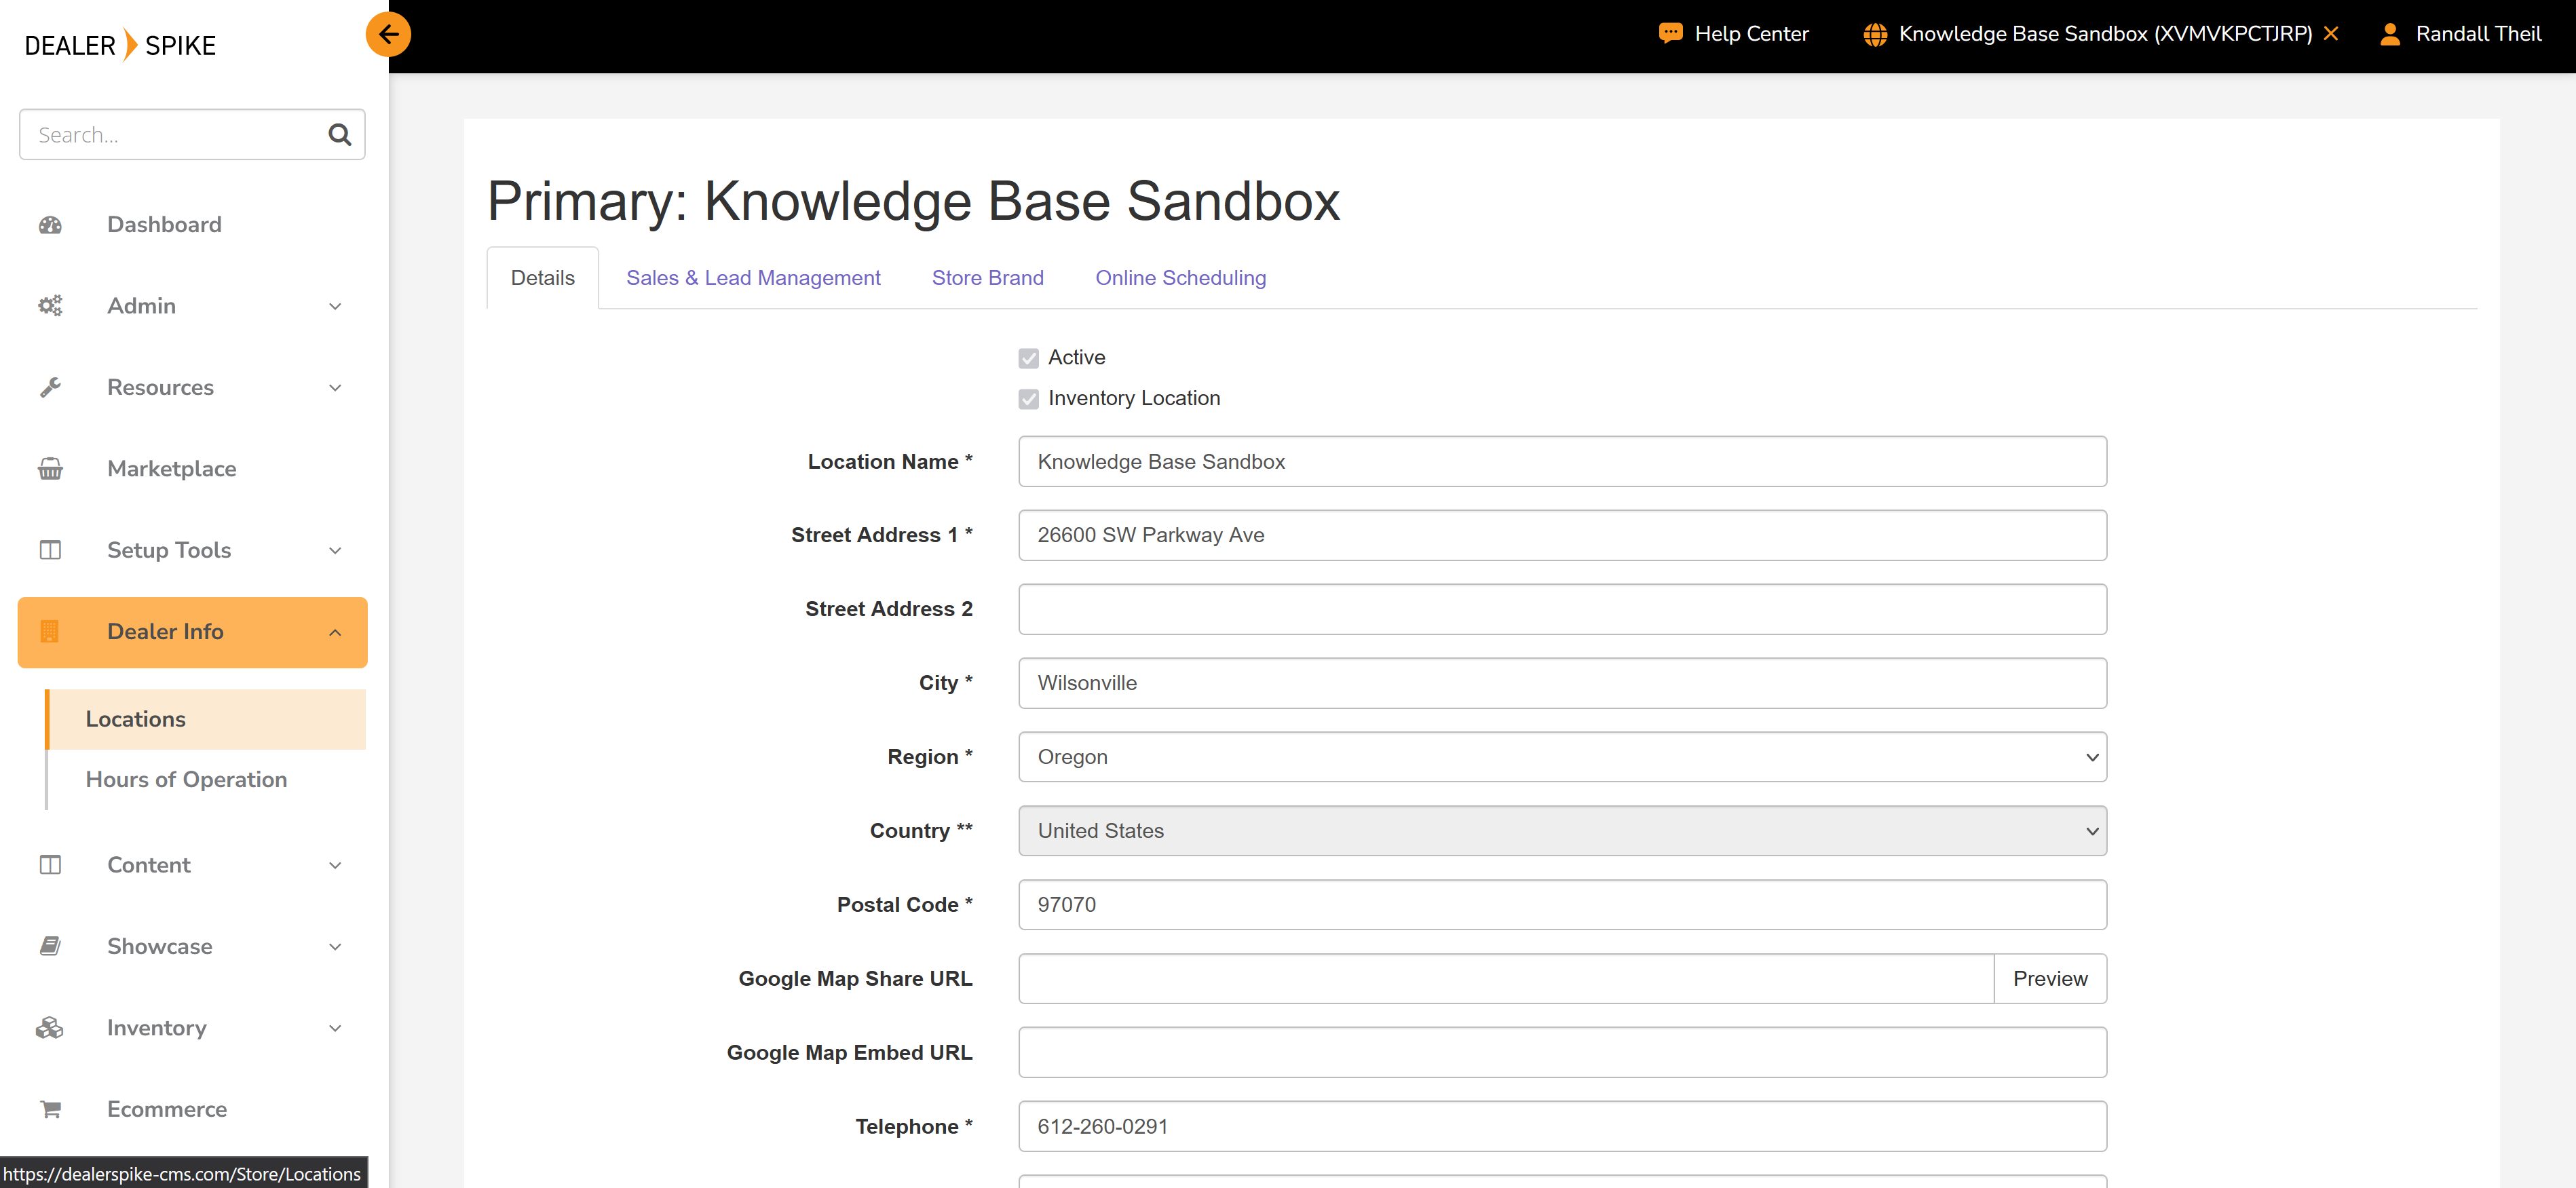Click the Marketplace basket icon

50,469
